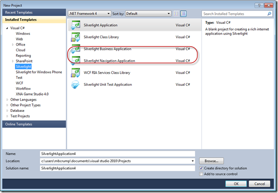Image resolution: width=278 pixels, height=193 pixels.
Task: Confirm with the OK button
Action: pos(236,184)
